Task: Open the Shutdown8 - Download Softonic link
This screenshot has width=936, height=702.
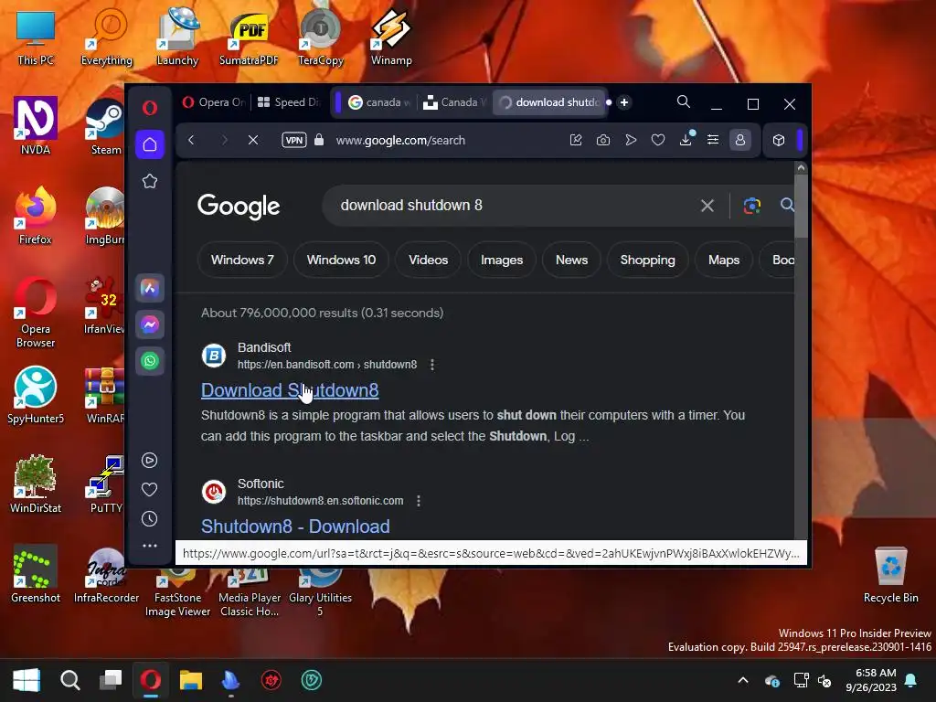Action: coord(295,526)
